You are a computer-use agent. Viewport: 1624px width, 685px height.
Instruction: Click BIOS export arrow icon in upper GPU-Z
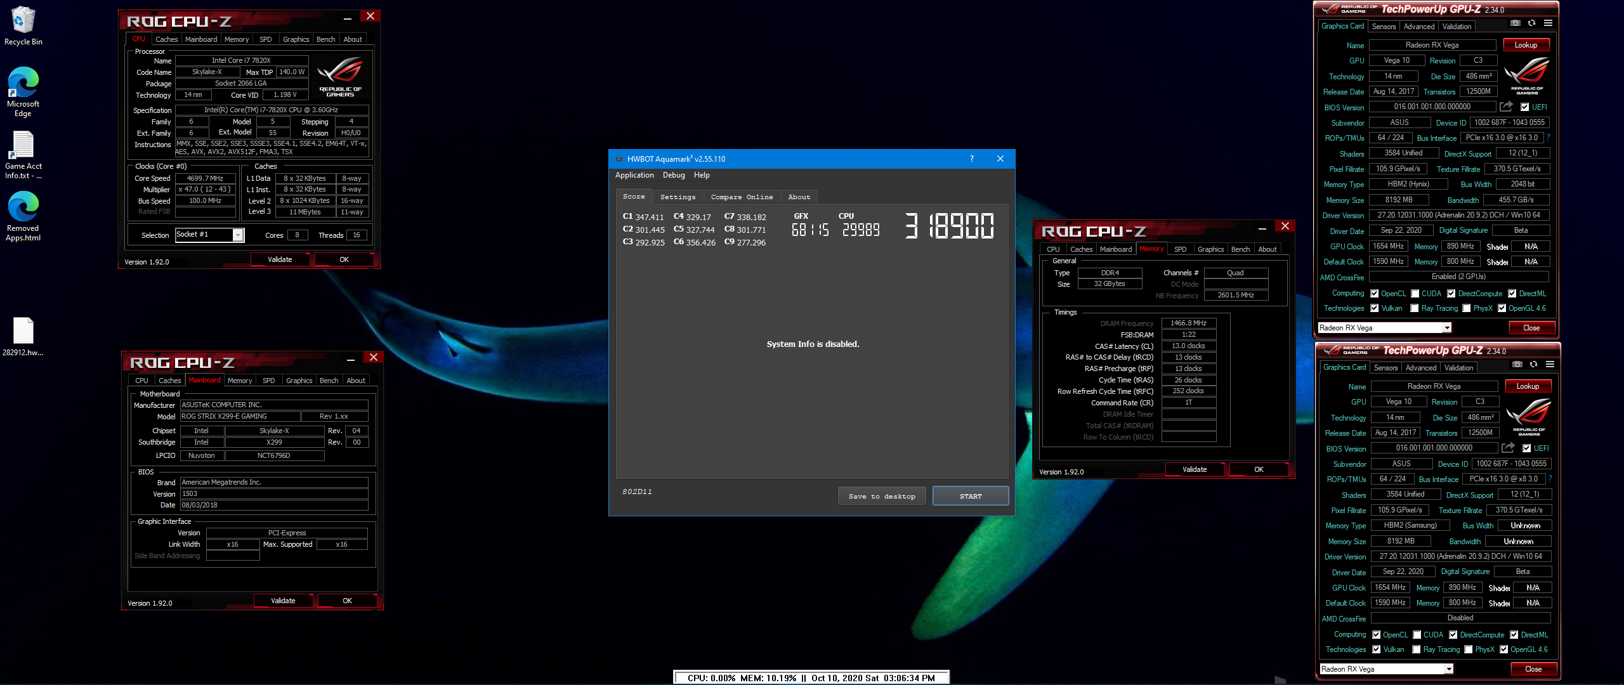pyautogui.click(x=1506, y=107)
